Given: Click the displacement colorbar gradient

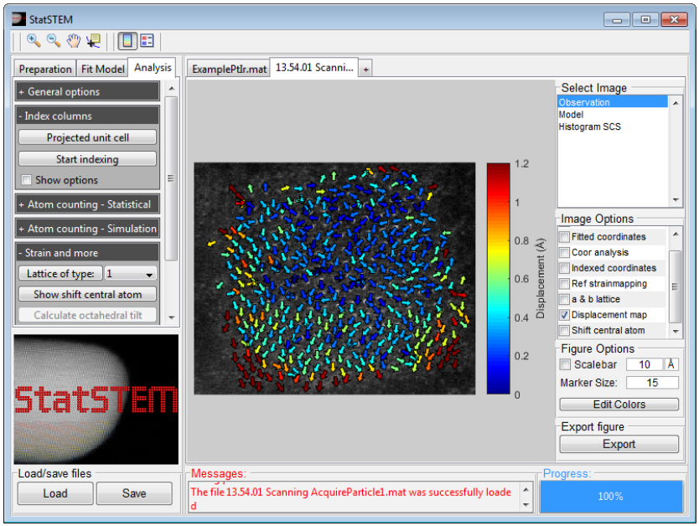Looking at the screenshot, I should (498, 278).
